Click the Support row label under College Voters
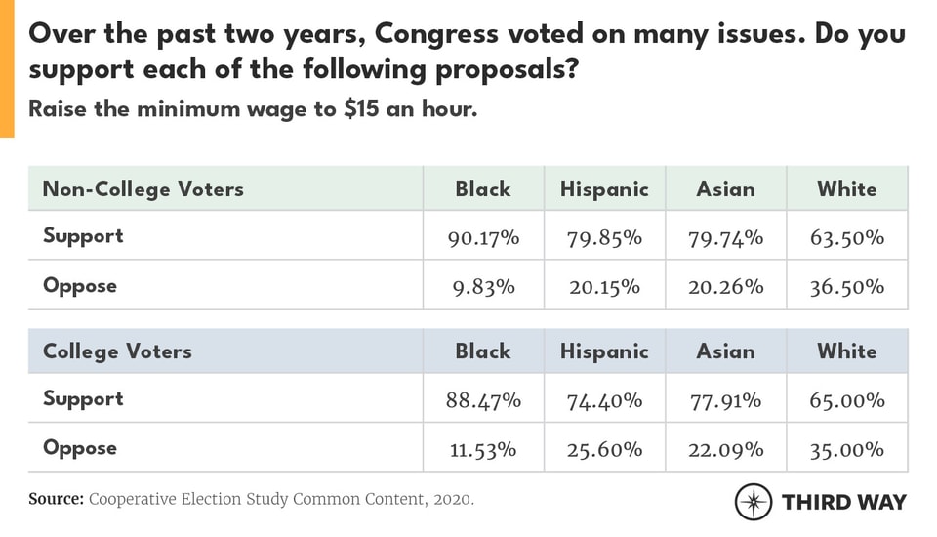This screenshot has width=937, height=537. coord(83,398)
